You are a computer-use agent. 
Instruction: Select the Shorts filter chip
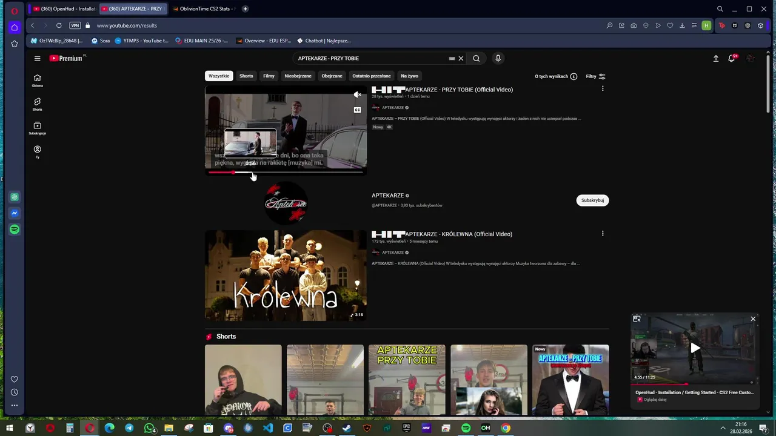pos(246,76)
